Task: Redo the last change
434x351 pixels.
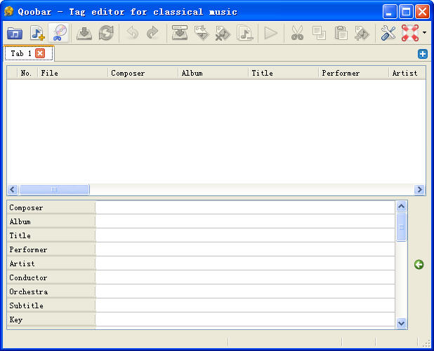Action: click(153, 33)
